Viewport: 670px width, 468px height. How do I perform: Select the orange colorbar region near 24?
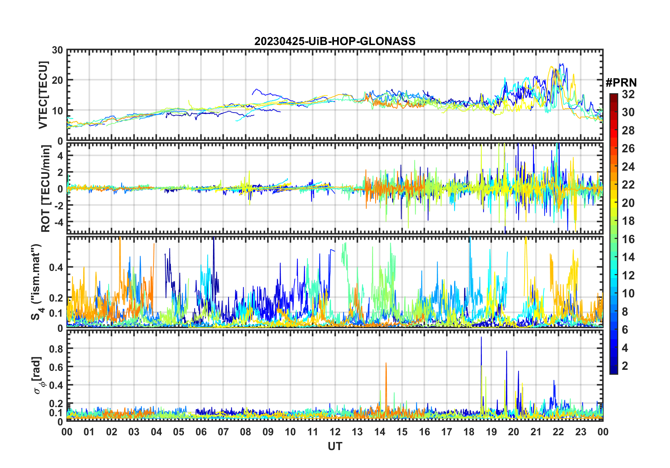coord(614,166)
